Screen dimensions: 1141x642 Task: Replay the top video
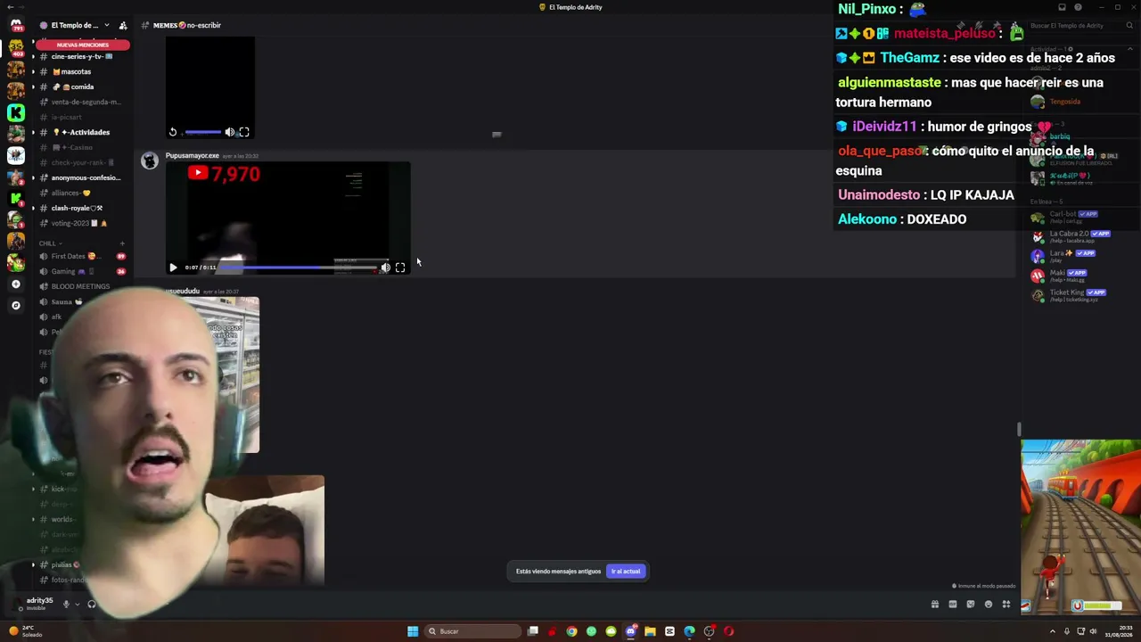tap(173, 132)
